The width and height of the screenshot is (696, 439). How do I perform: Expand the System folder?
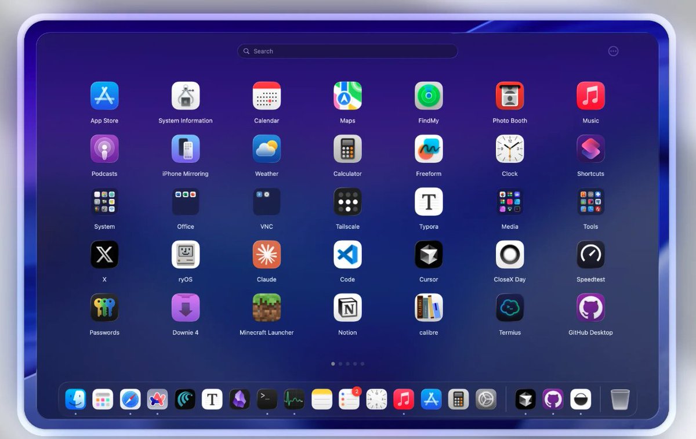point(104,202)
